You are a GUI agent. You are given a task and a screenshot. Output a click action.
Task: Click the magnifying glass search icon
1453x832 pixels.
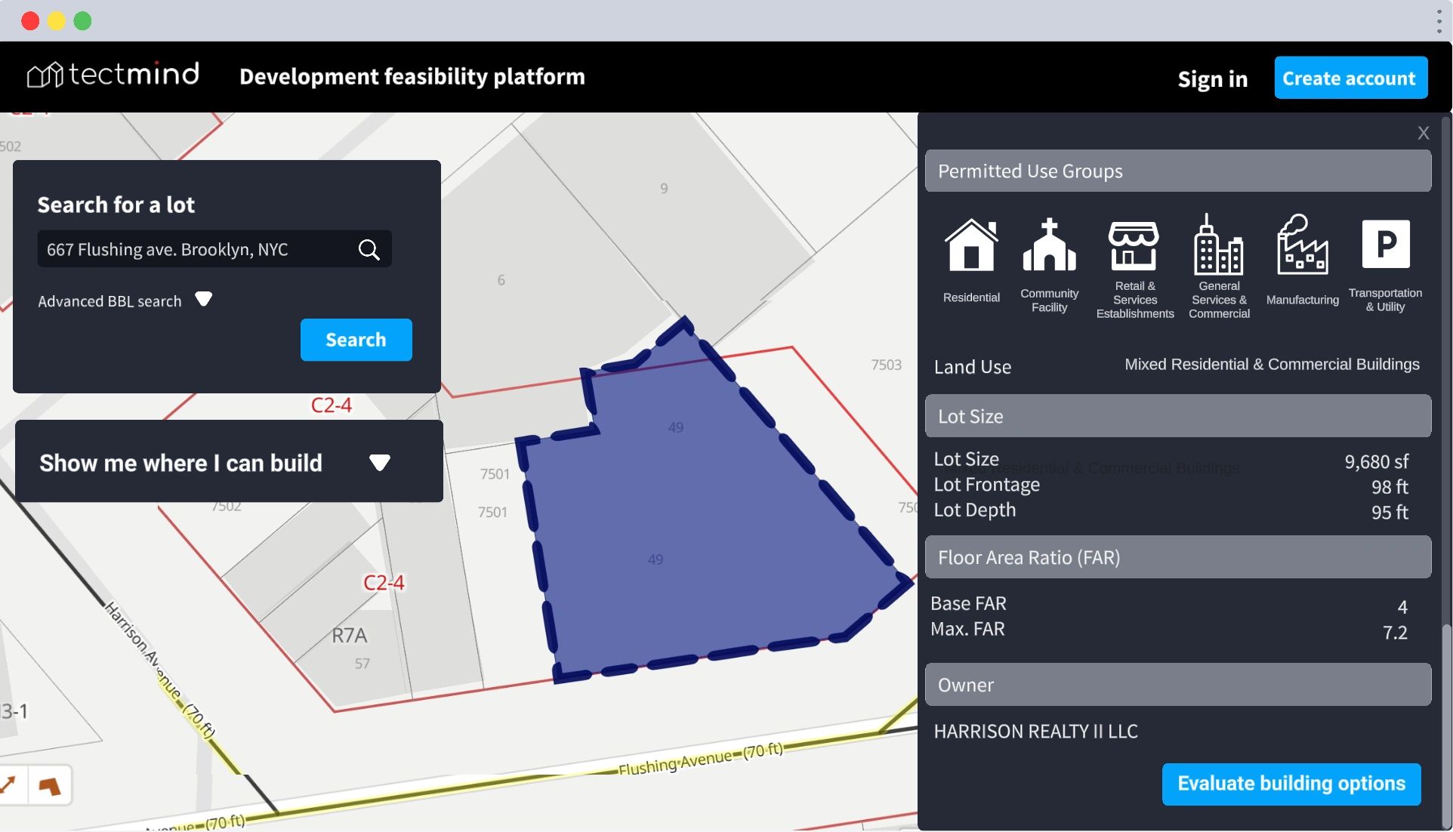(x=369, y=250)
